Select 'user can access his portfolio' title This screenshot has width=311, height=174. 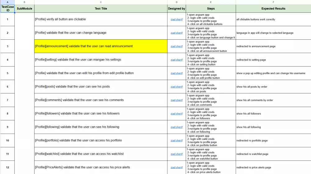click(x=101, y=141)
